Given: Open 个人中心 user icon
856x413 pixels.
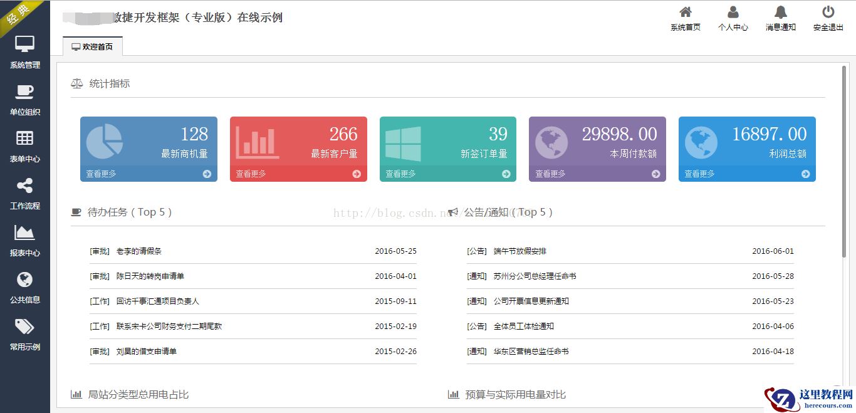Looking at the screenshot, I should (733, 13).
